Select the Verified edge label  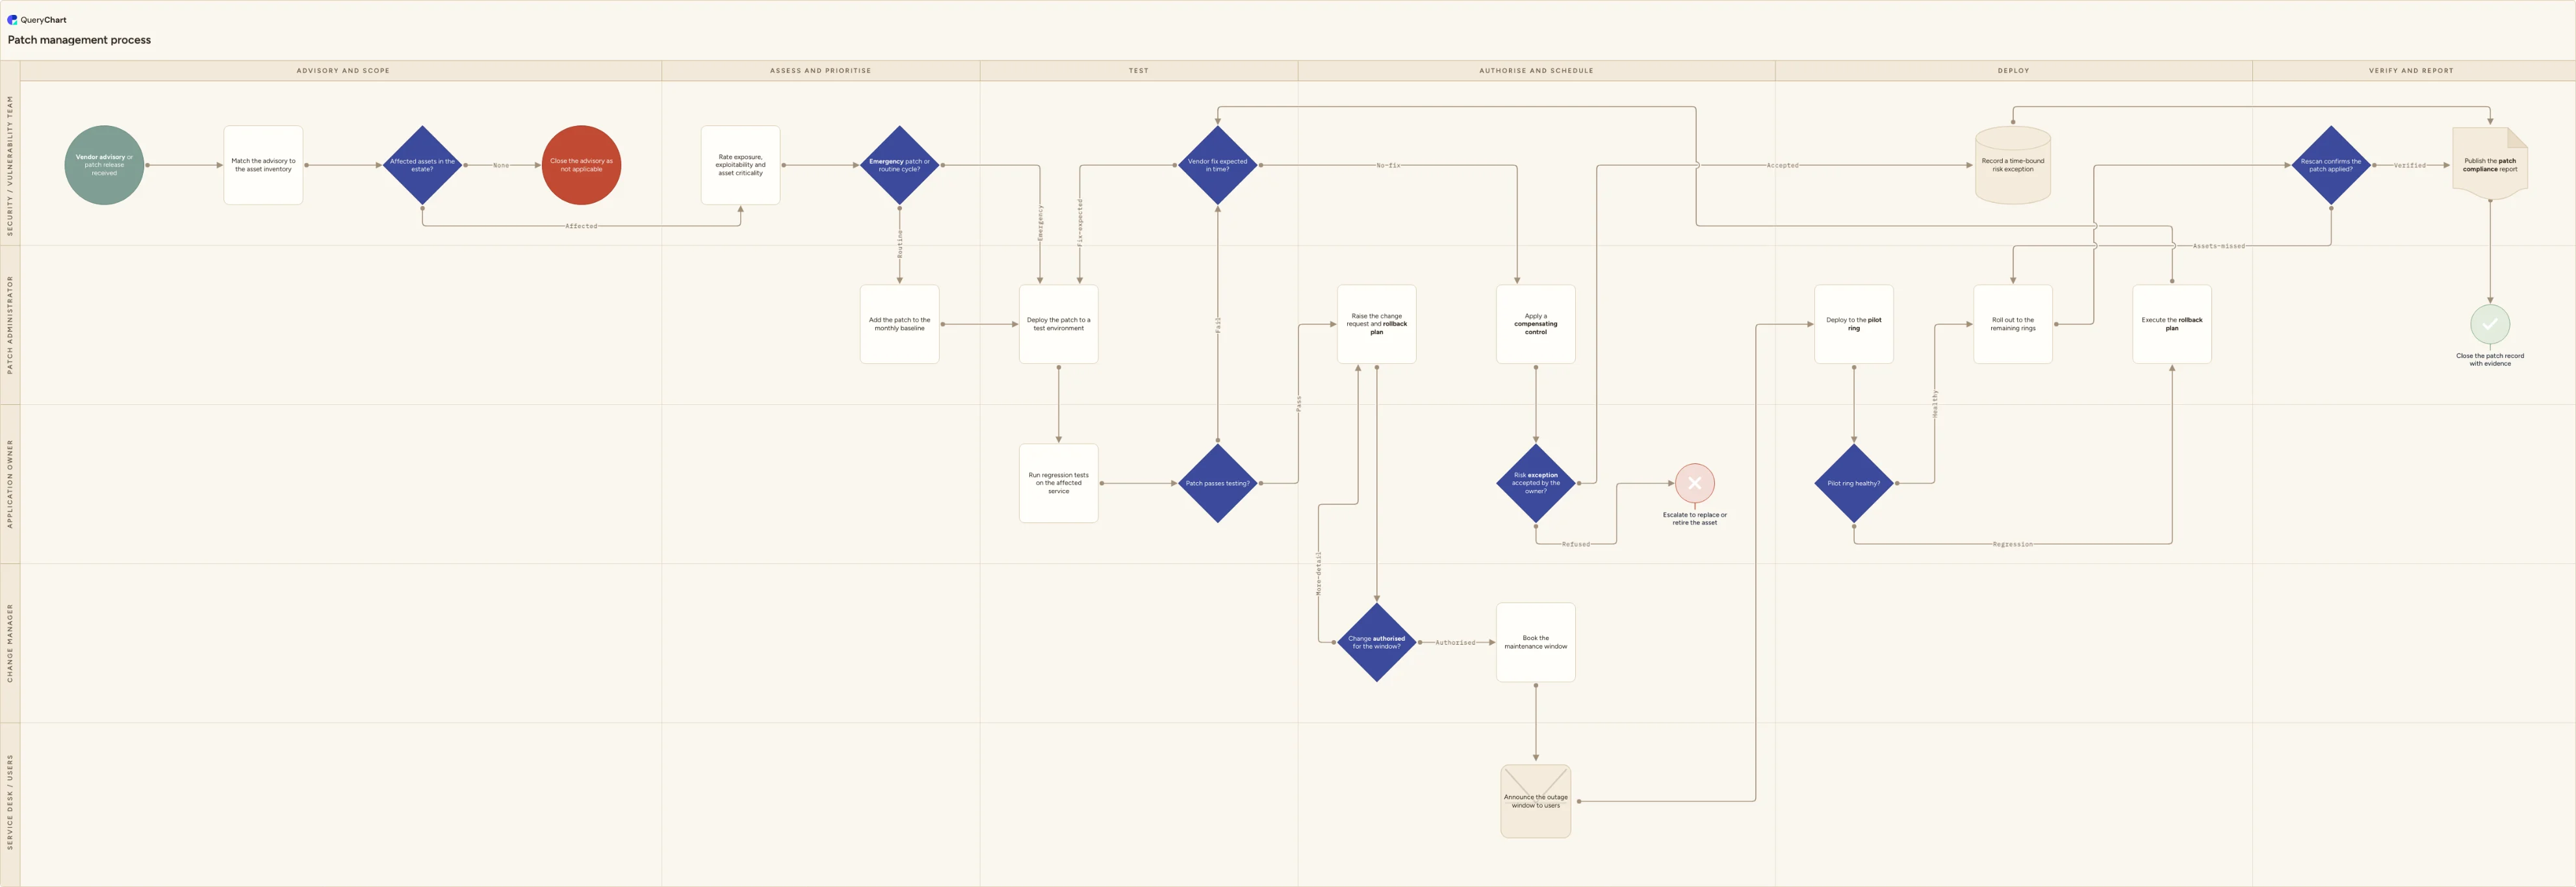tap(2409, 165)
